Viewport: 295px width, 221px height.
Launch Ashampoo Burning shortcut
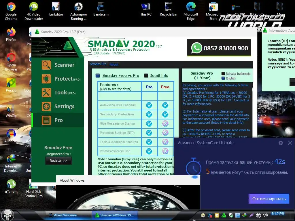click(x=78, y=11)
